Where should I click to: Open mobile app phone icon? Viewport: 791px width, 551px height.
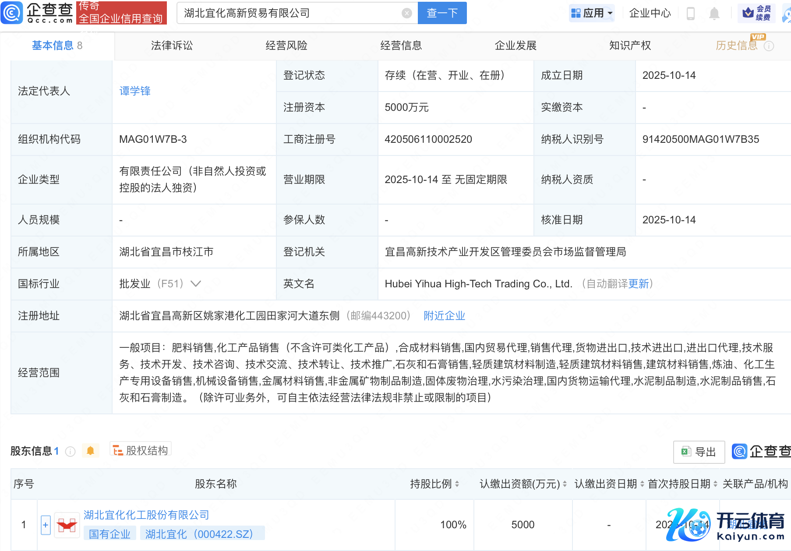[690, 14]
